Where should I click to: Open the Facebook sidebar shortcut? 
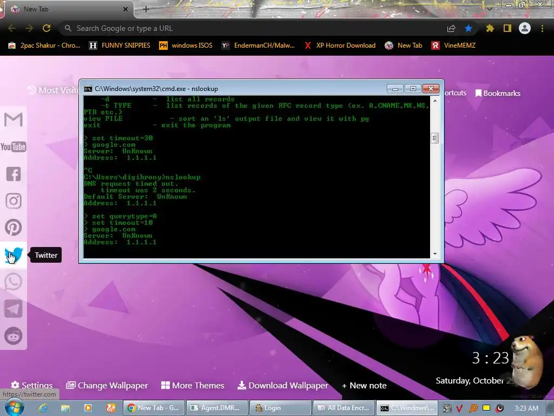[x=14, y=174]
